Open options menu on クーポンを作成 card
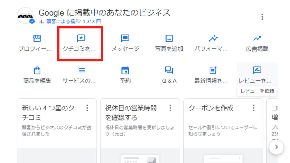 (x=253, y=108)
